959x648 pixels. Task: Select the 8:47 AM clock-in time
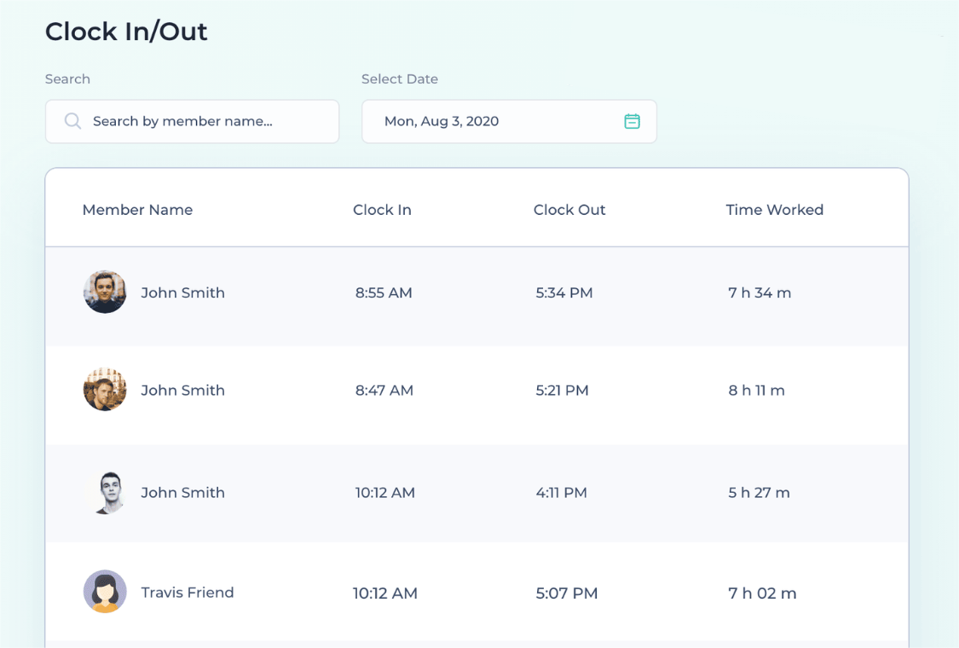pos(384,391)
